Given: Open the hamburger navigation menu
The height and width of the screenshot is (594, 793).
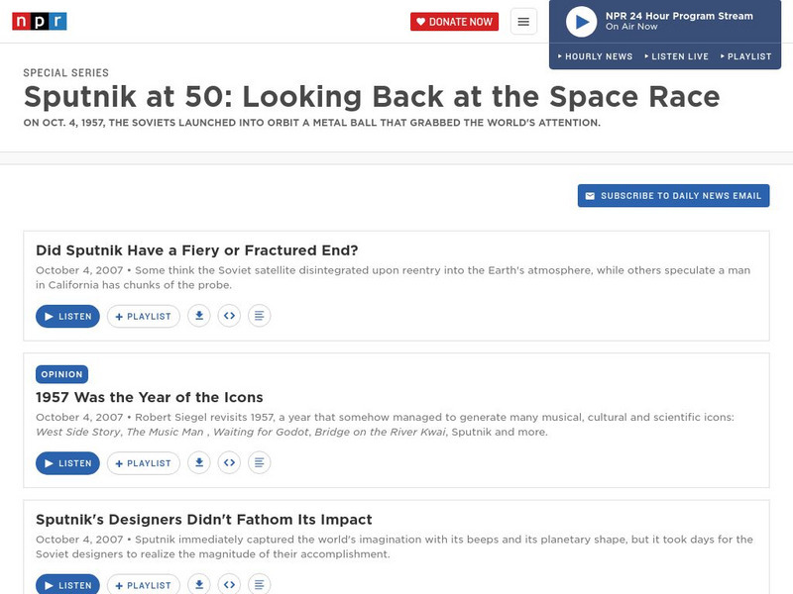Looking at the screenshot, I should coord(523,22).
